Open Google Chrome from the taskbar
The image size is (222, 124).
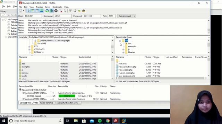tap(108, 121)
